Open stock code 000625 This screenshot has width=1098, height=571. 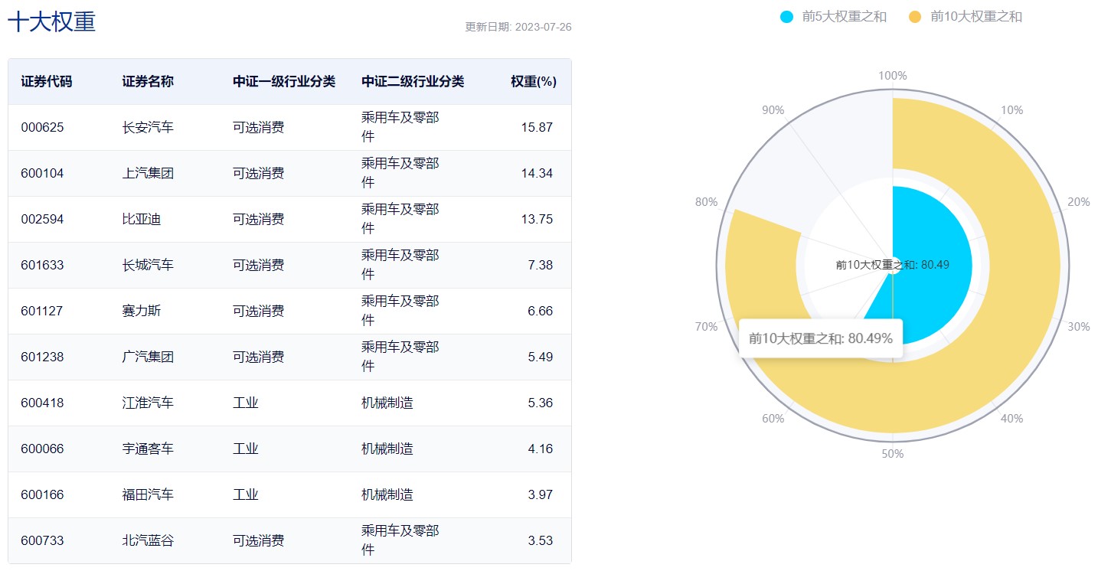click(x=42, y=128)
